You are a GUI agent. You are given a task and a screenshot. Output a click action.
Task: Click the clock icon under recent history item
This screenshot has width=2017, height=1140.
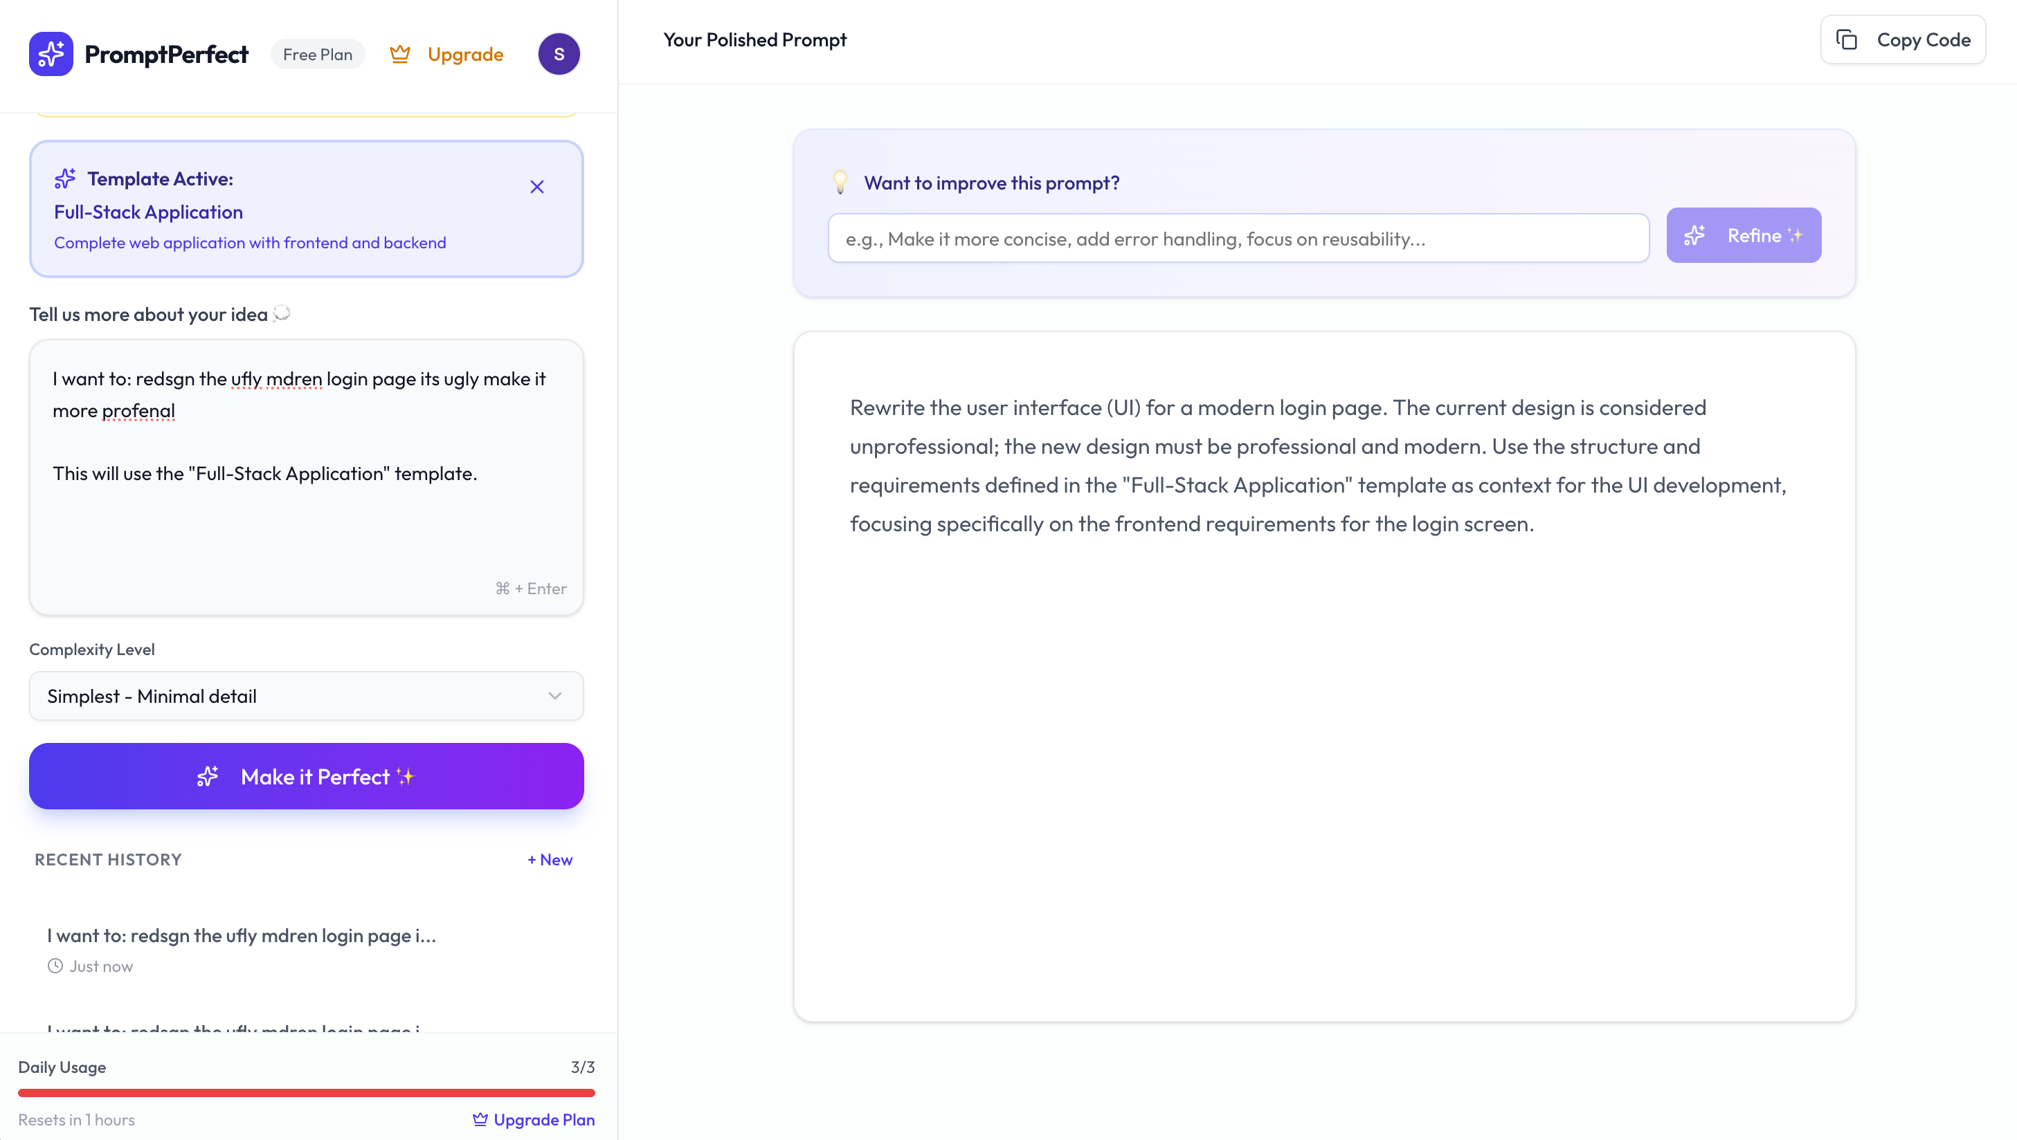[55, 966]
